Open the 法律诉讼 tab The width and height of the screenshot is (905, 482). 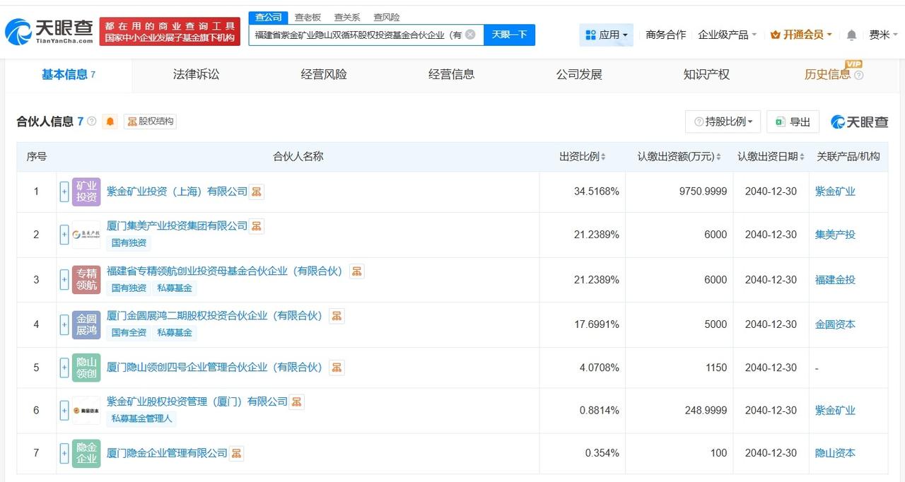[196, 74]
